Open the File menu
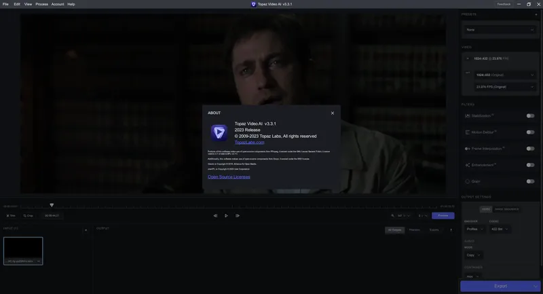Viewport: 543px width, 294px height. click(x=5, y=4)
